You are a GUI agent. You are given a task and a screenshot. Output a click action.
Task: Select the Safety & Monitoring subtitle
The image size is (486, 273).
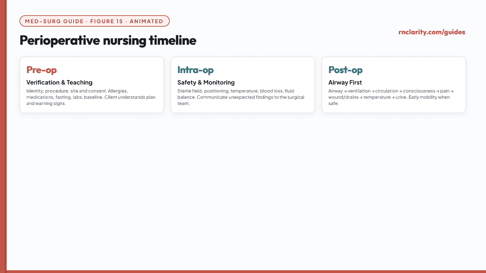click(x=206, y=82)
